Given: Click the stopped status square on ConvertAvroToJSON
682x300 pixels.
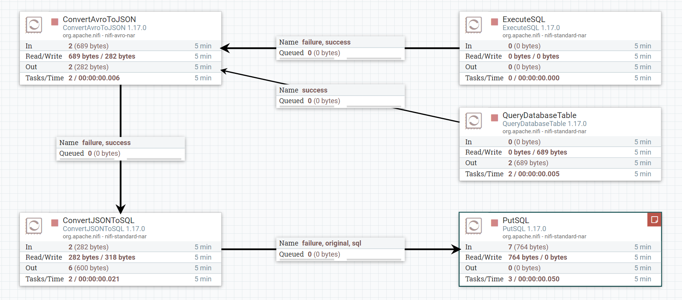Looking at the screenshot, I should 55,22.
